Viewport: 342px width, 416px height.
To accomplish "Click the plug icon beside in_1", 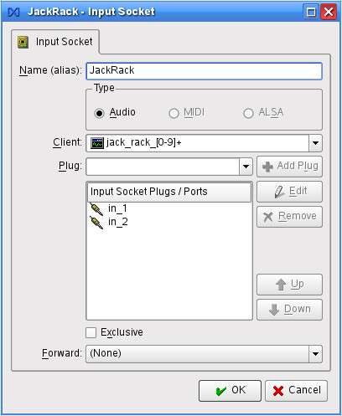I will pyautogui.click(x=96, y=209).
